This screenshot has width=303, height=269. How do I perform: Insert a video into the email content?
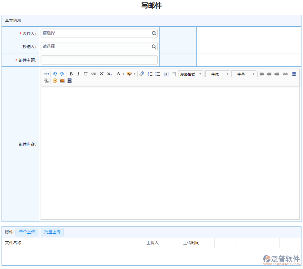click(x=69, y=81)
